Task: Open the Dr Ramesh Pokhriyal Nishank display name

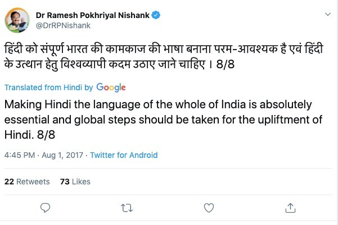Action: click(x=92, y=15)
